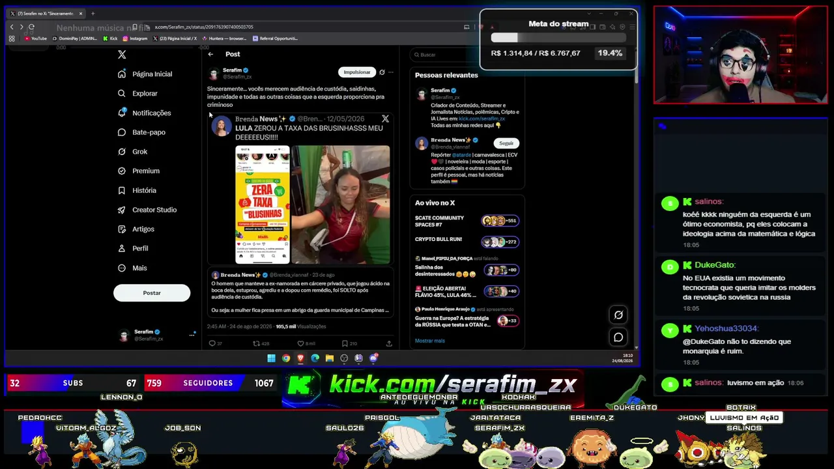The image size is (834, 469).
Task: Click the Grok icon beside Impulsionar
Action: pyautogui.click(x=382, y=72)
